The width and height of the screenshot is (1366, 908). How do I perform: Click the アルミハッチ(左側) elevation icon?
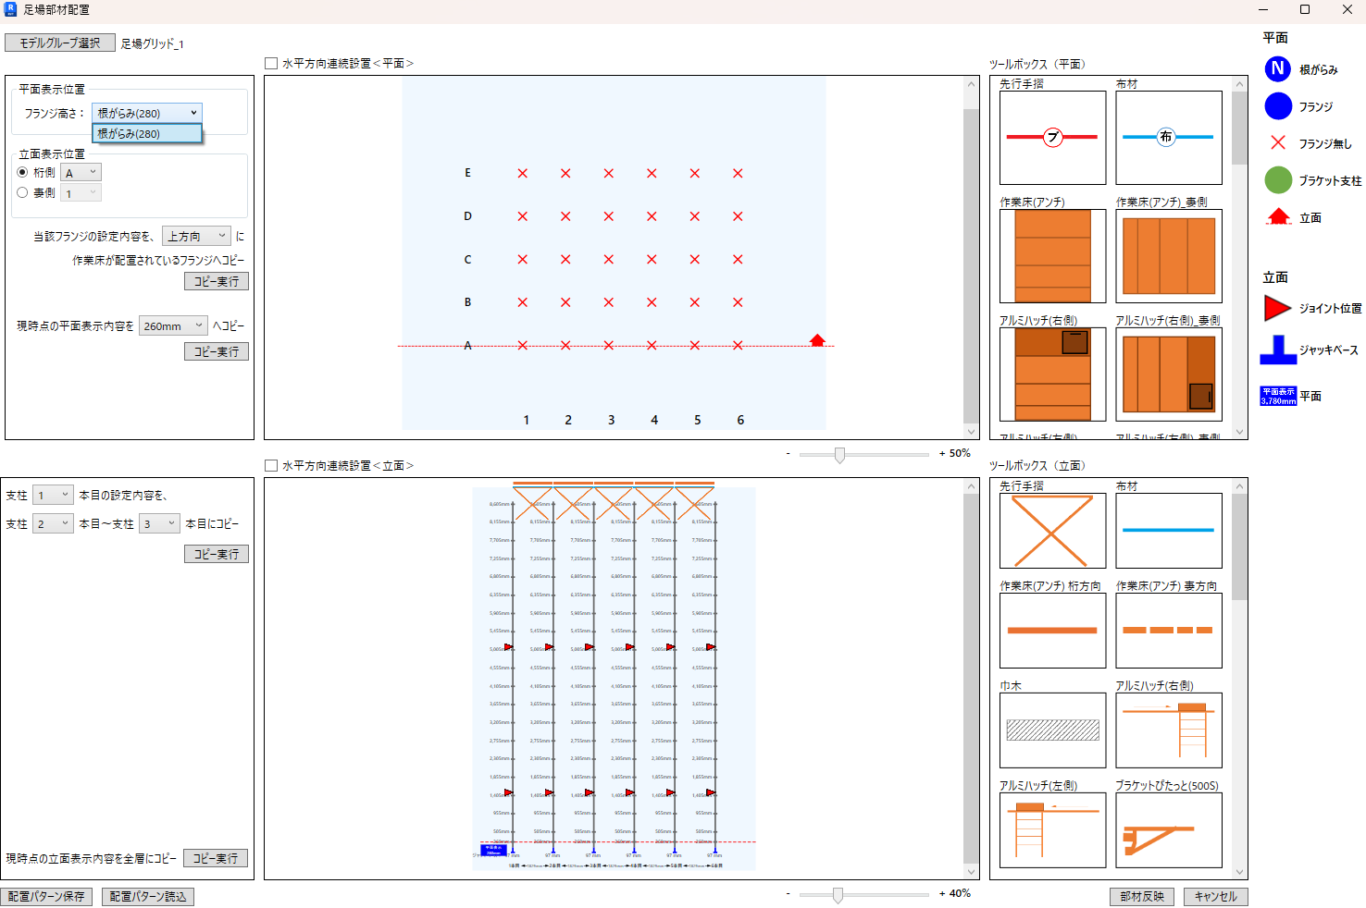[x=1052, y=830]
